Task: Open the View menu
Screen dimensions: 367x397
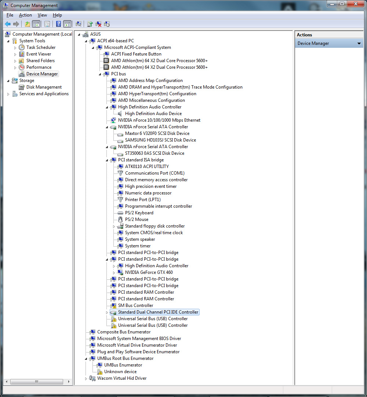Action: (x=42, y=15)
